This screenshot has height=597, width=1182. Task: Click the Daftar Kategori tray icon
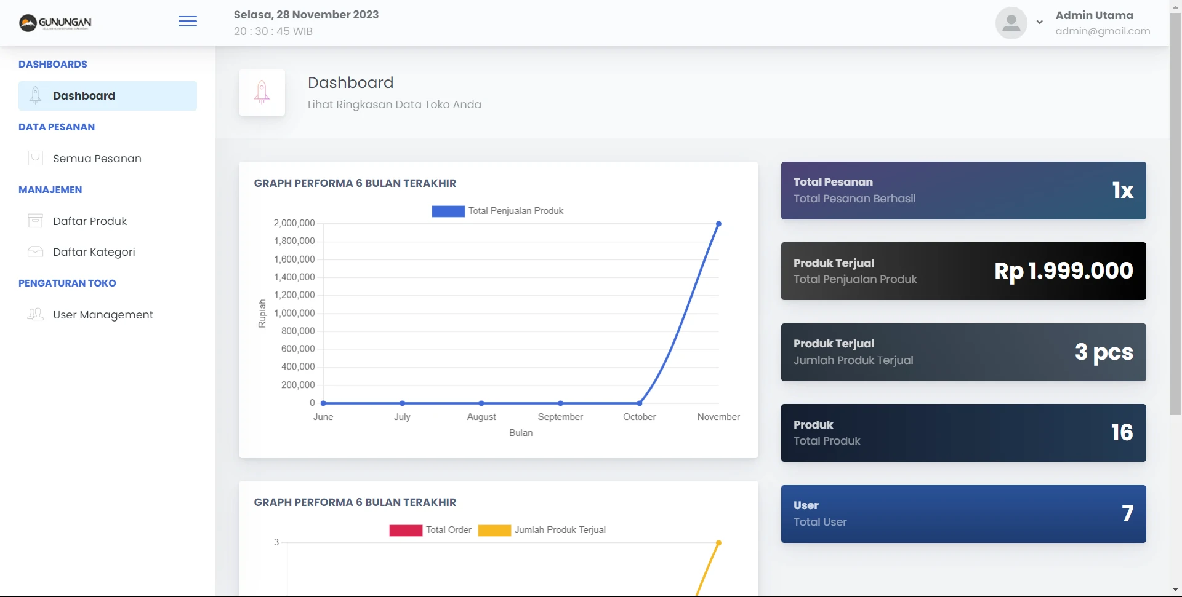pyautogui.click(x=36, y=251)
